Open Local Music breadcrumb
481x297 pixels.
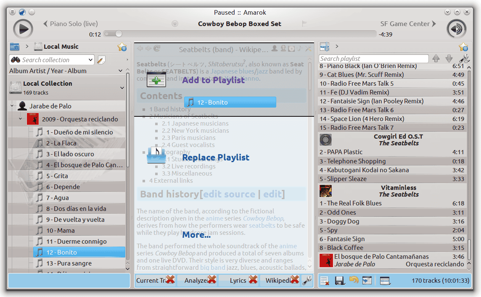coord(56,47)
